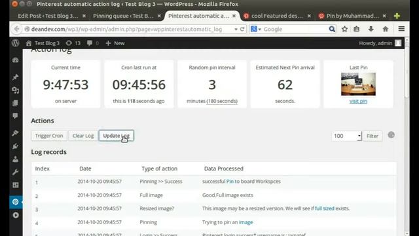Click the Pinning >> Success cell

(161, 181)
